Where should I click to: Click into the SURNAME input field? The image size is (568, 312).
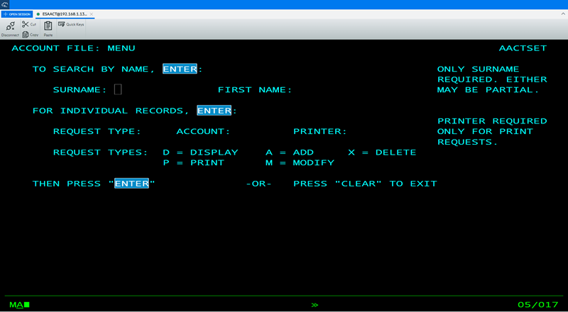tap(118, 89)
